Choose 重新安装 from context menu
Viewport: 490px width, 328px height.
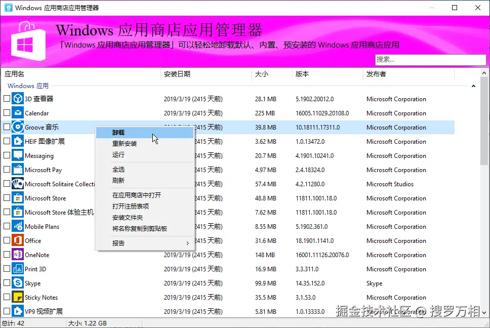pos(145,144)
